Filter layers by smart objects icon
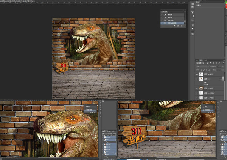 click(219, 63)
